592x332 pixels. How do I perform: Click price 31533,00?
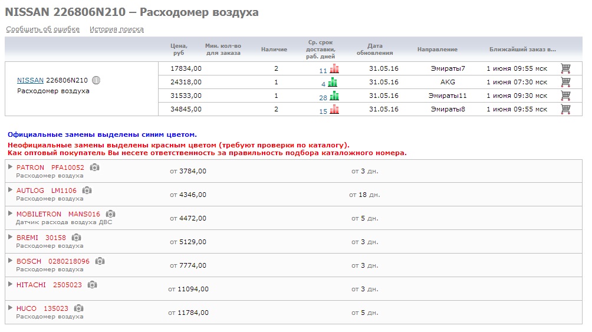[186, 96]
